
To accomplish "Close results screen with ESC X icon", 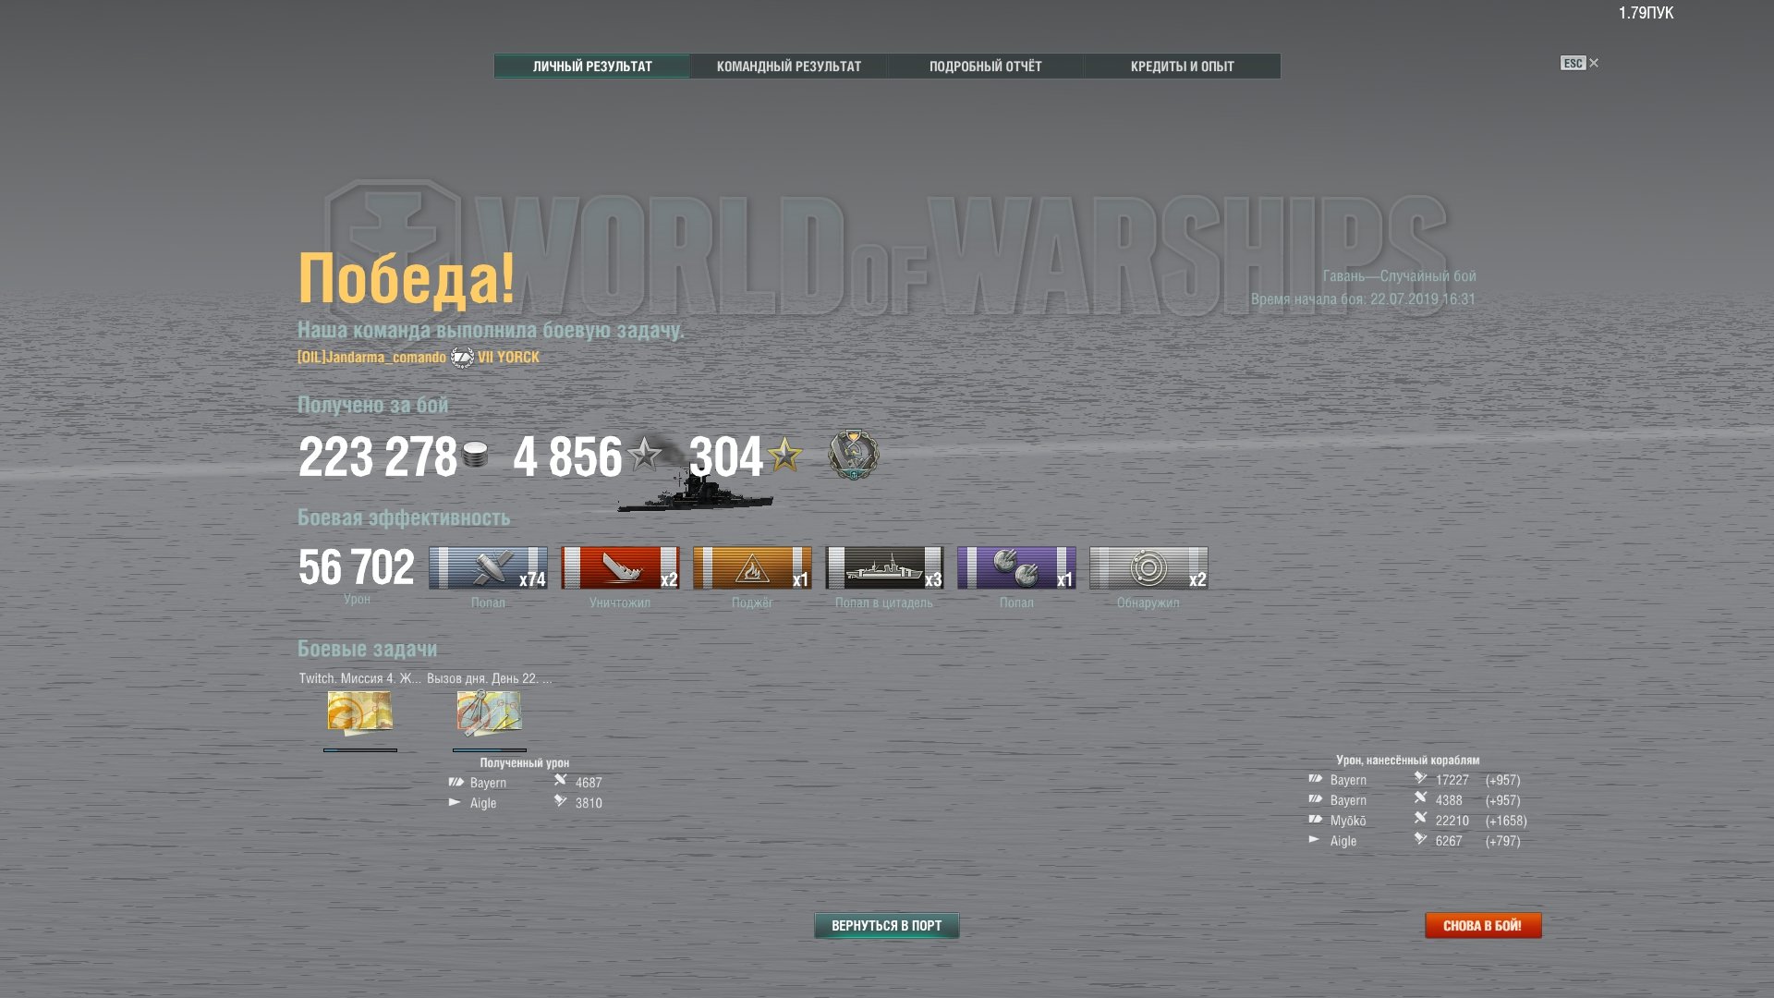I will [x=1580, y=63].
